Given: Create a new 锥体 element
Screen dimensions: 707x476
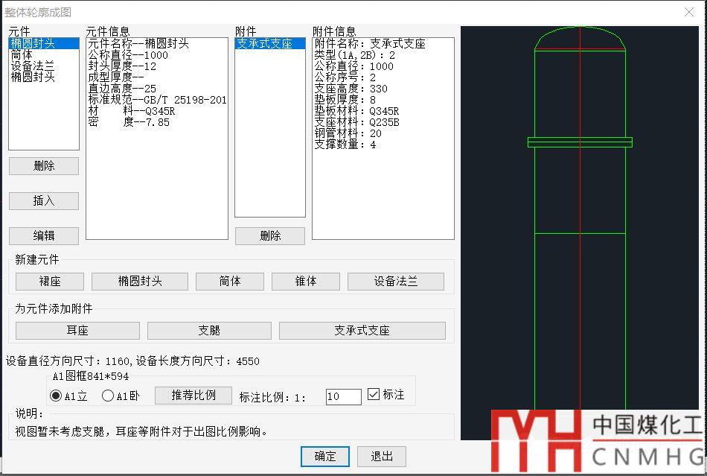Looking at the screenshot, I should tap(306, 282).
